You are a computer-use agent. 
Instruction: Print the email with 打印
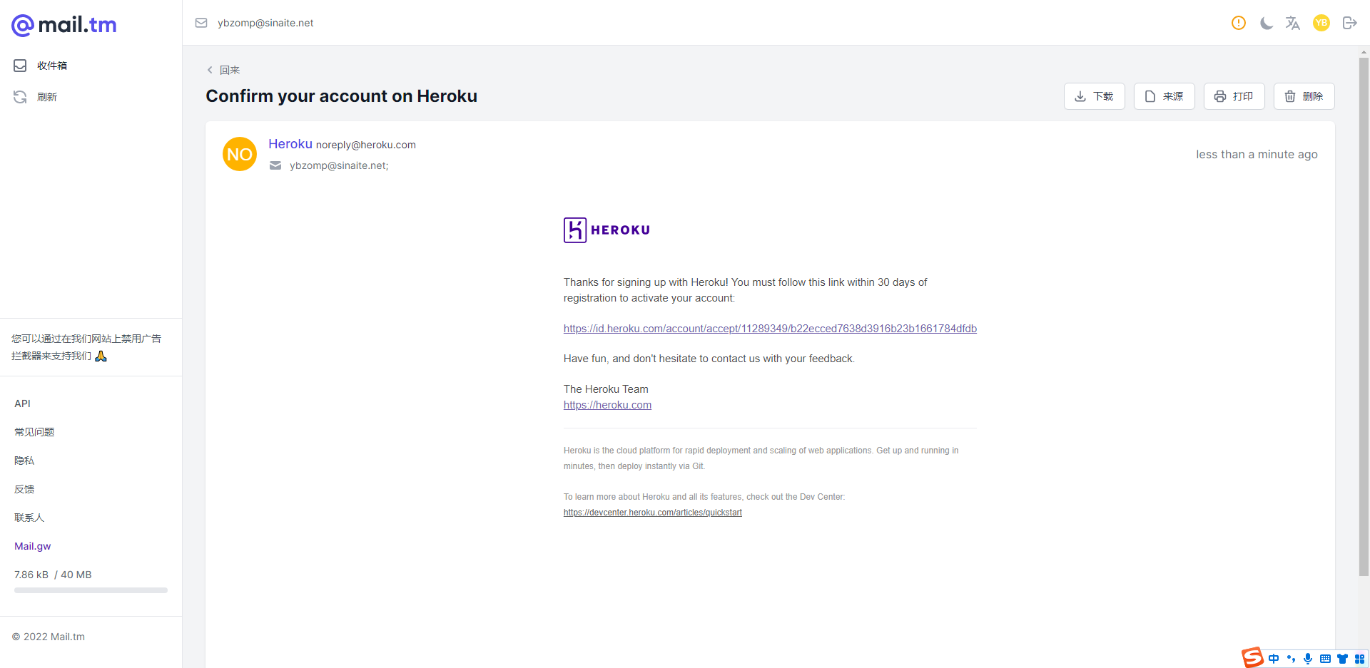coord(1234,96)
